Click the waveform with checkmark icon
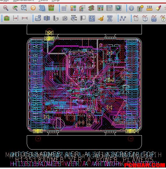The height and width of the screenshot is (169, 166). 163,18
